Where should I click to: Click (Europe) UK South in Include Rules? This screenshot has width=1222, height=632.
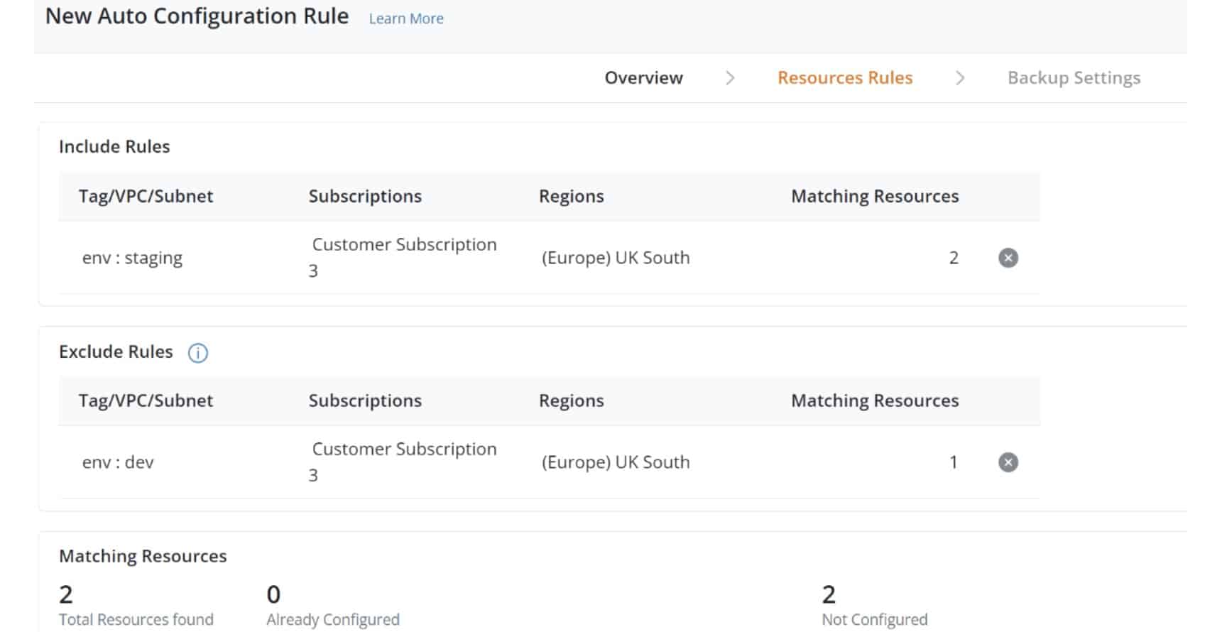coord(616,258)
